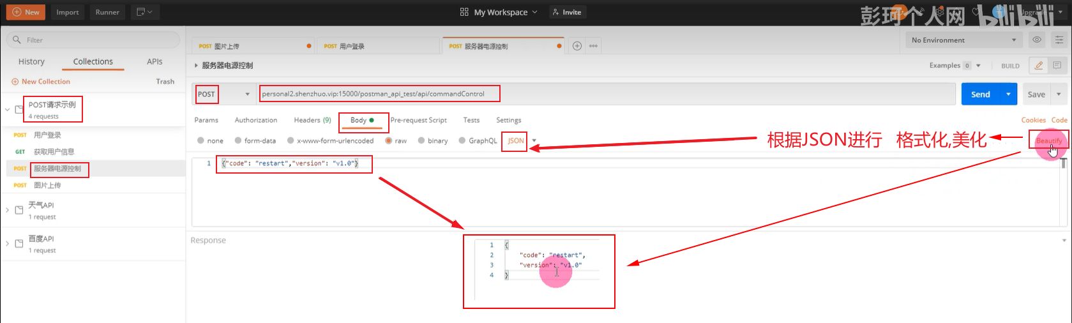Image resolution: width=1072 pixels, height=323 pixels.
Task: Open tab options three-dots menu
Action: click(x=593, y=46)
